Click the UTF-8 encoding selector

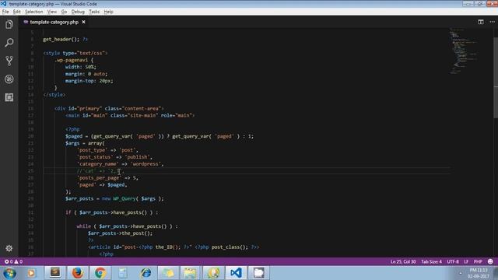453,261
